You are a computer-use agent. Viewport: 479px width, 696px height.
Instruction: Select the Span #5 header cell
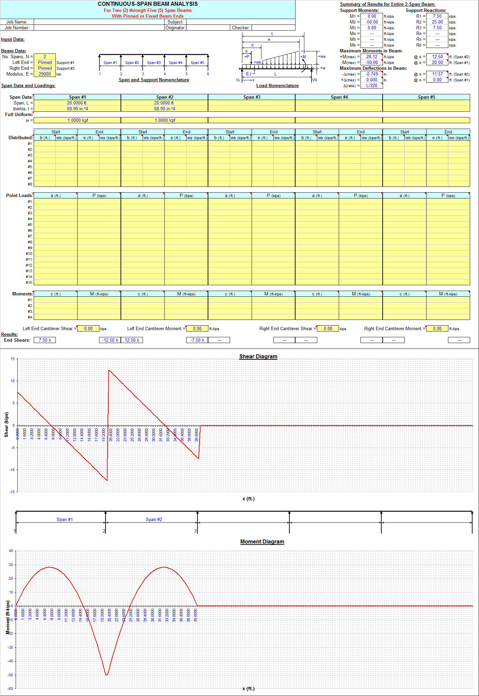pyautogui.click(x=426, y=97)
